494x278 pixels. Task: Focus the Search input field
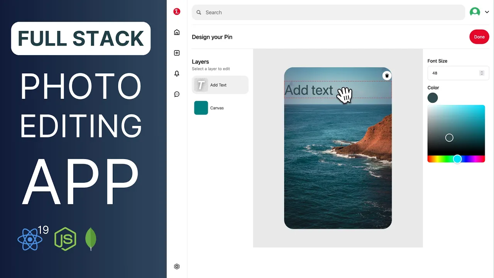(328, 12)
